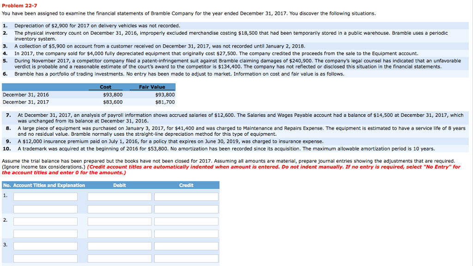Click the first Account Titles field for entry 1
The image size is (473, 266).
(46, 196)
